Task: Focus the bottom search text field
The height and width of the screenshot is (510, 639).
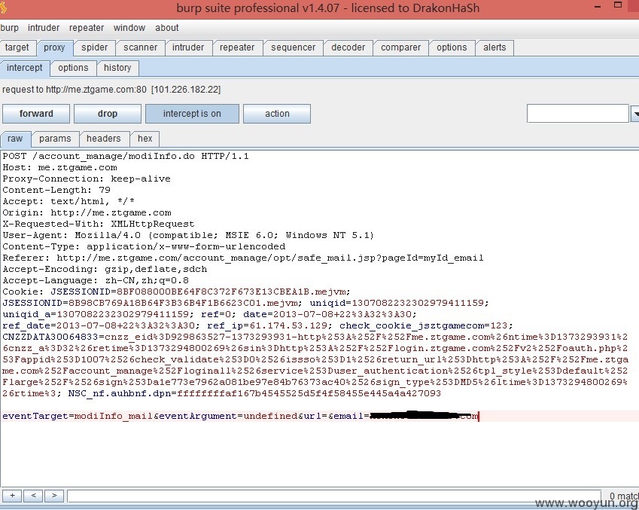Action: pos(334,496)
